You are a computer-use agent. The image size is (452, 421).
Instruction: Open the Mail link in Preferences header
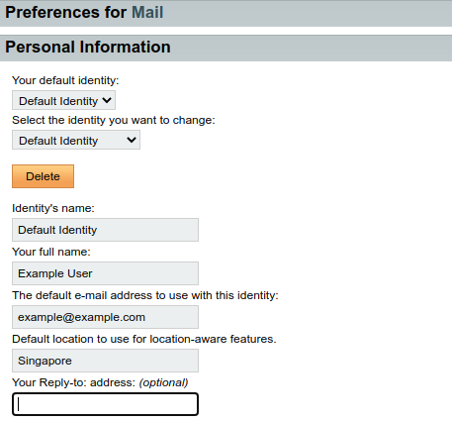[147, 13]
